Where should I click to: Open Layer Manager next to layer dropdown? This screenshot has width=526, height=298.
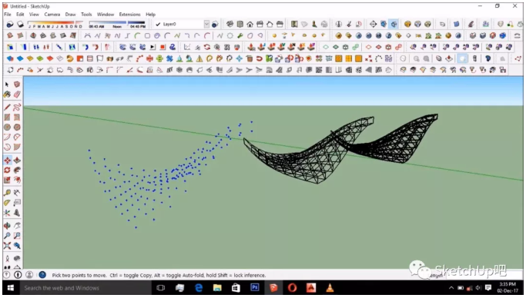(215, 24)
